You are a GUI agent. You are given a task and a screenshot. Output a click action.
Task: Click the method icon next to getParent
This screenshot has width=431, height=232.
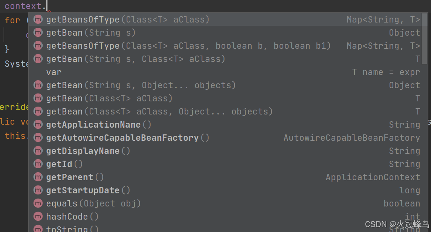[38, 177]
